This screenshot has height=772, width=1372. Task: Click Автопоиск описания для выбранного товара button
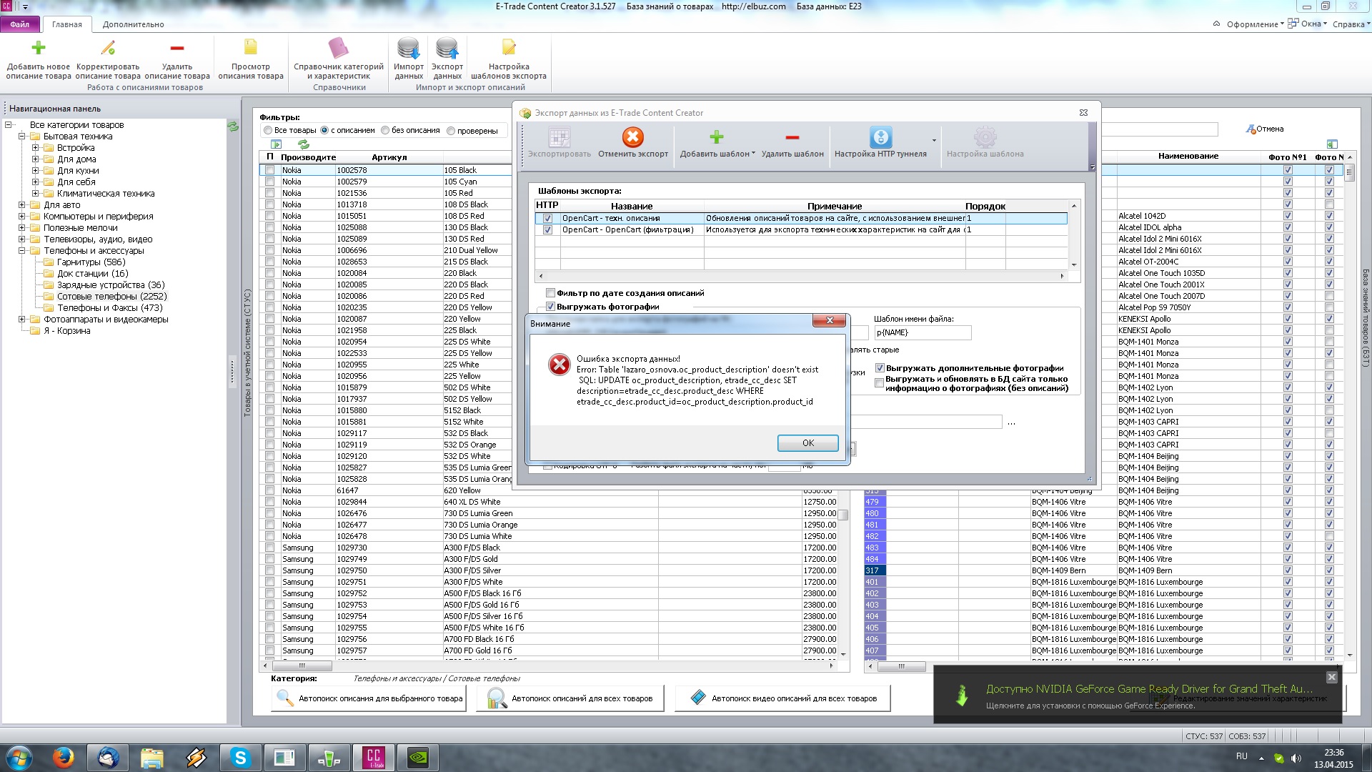tap(369, 698)
